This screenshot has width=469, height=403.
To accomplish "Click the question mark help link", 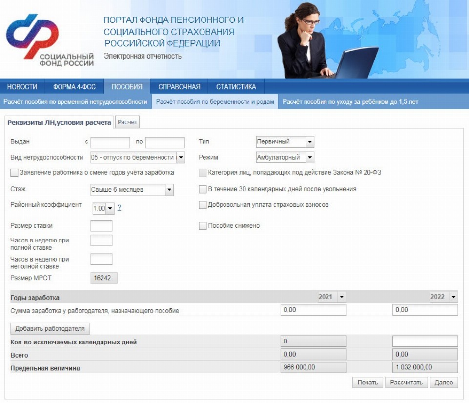I will [x=119, y=208].
